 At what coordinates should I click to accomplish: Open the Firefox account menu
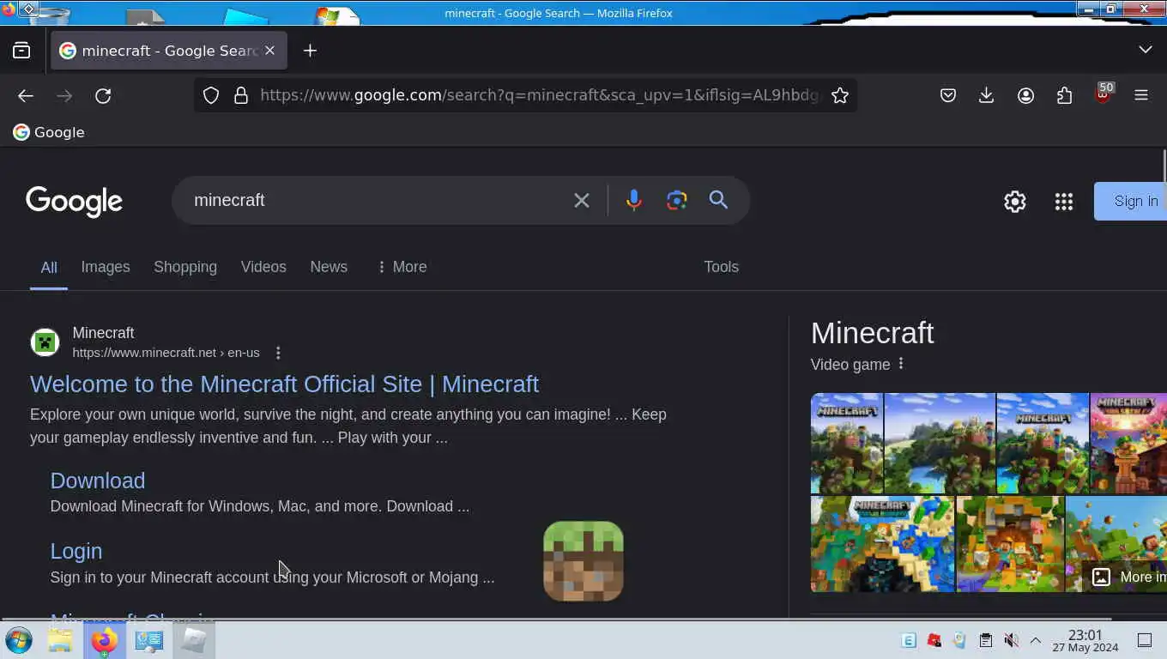point(1025,95)
